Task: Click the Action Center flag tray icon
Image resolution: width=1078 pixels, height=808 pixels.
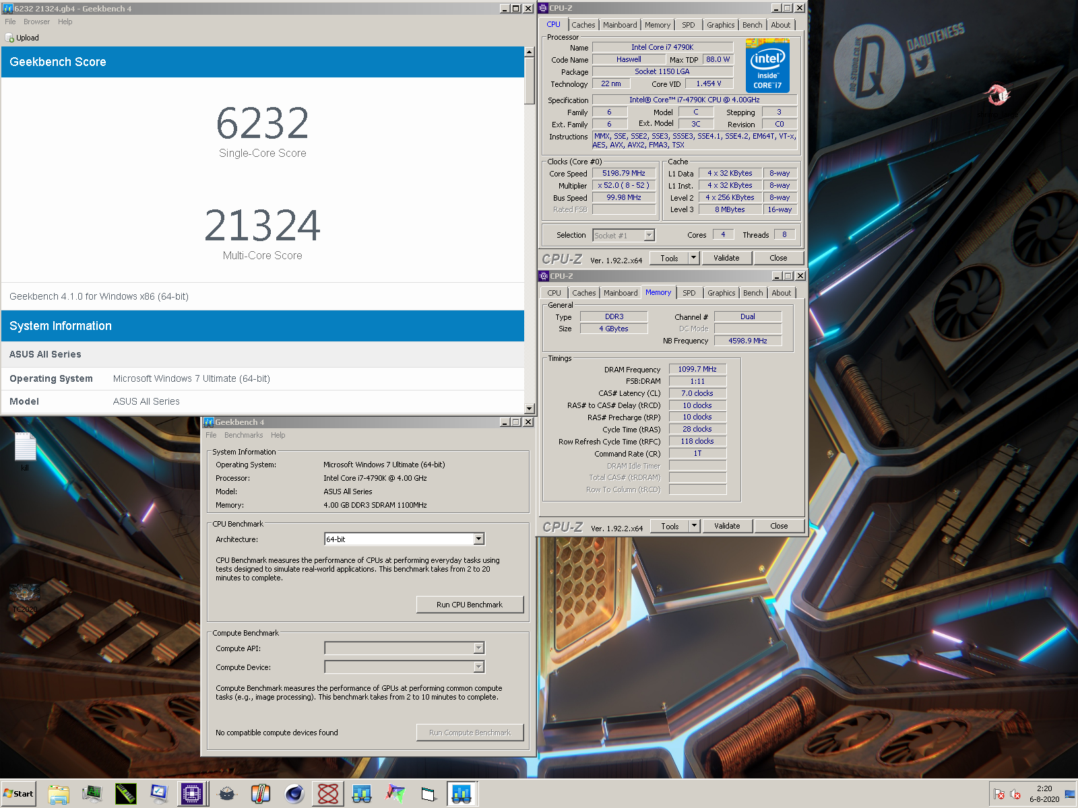Action: 999,795
